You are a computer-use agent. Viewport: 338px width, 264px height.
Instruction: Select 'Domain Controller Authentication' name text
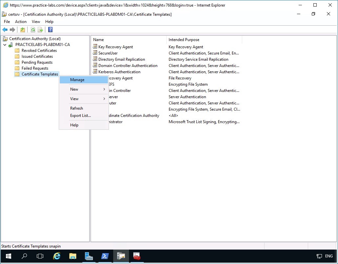click(128, 66)
